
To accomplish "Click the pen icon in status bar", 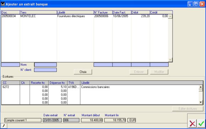I will (4, 126).
